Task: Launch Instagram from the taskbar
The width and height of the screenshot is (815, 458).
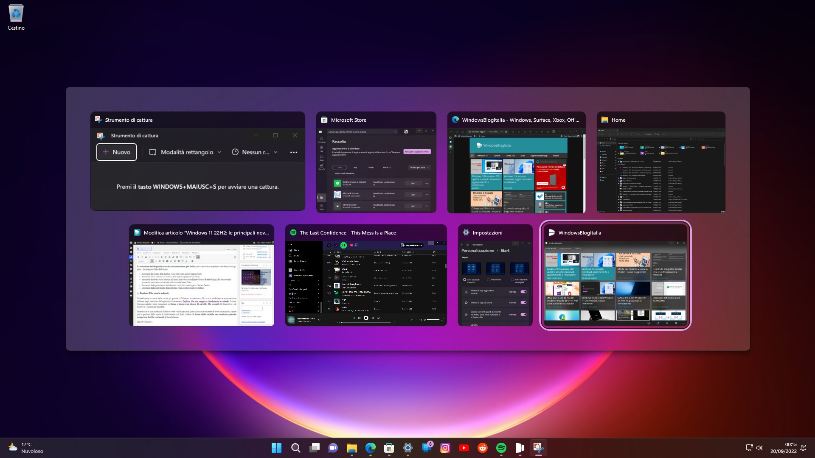Action: 445,448
